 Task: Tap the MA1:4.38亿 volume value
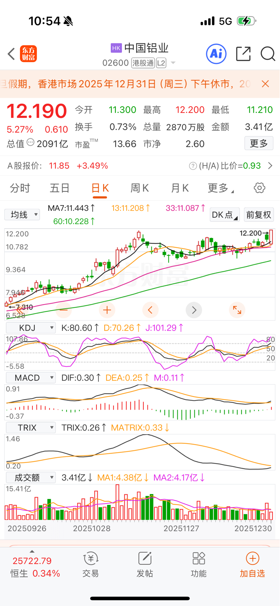[123, 478]
